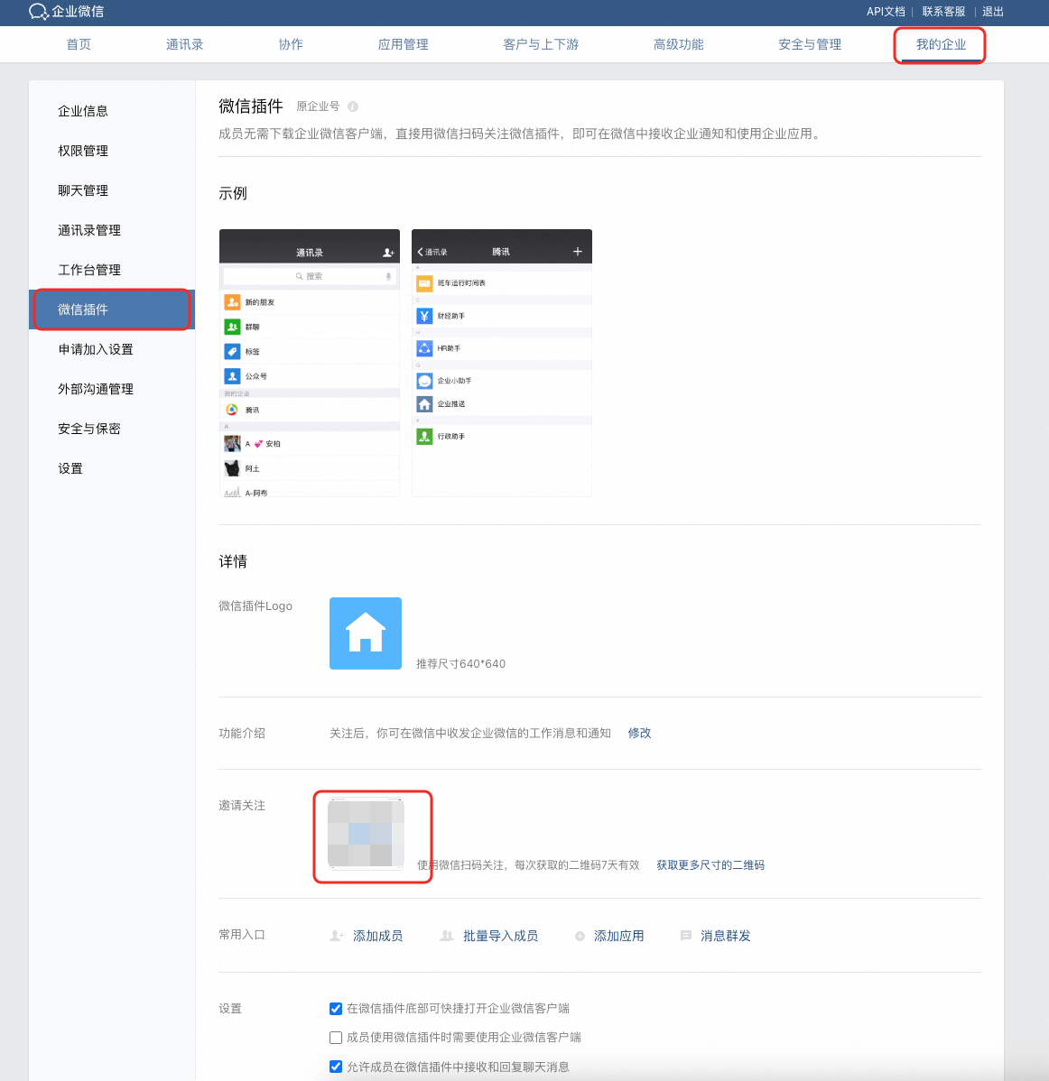Click 修改 next to 功能介绍
This screenshot has height=1081, width=1049.
coord(639,733)
